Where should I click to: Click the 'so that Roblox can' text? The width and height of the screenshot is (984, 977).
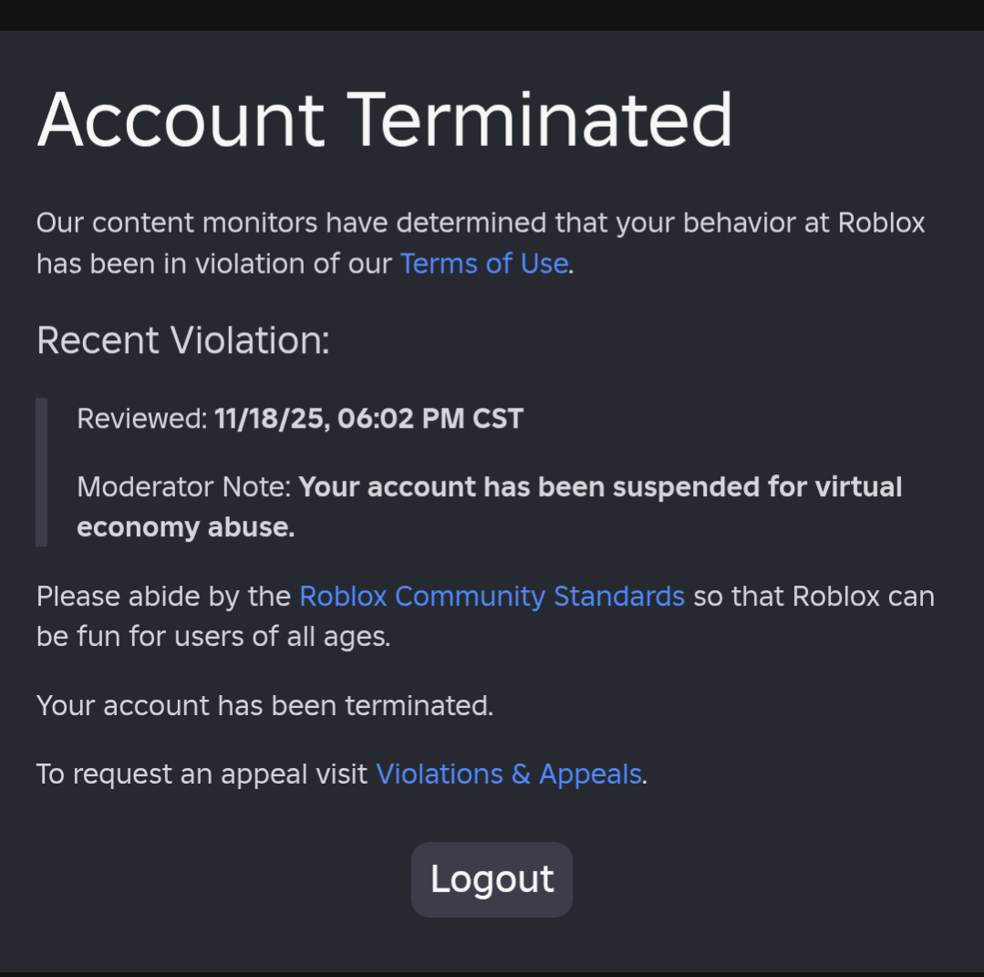click(x=814, y=597)
